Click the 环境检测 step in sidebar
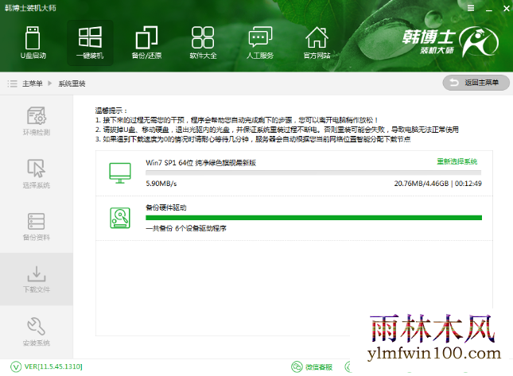Image resolution: width=513 pixels, height=376 pixels. click(x=37, y=121)
